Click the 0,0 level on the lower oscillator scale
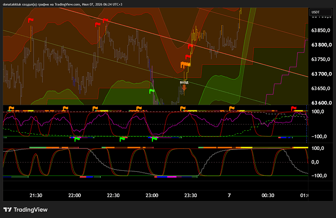Screen dimensions: 336x218 pyautogui.click(x=315, y=162)
